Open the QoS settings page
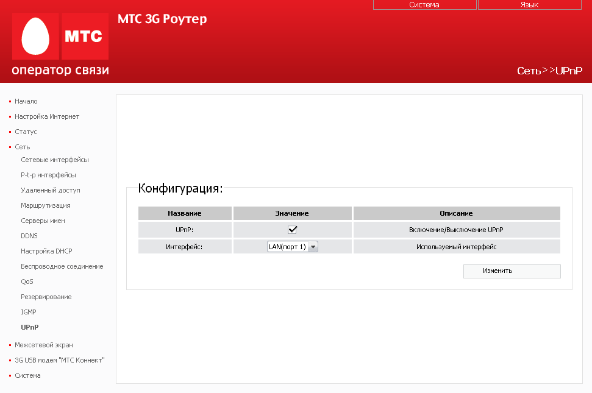This screenshot has height=393, width=592. pos(27,281)
